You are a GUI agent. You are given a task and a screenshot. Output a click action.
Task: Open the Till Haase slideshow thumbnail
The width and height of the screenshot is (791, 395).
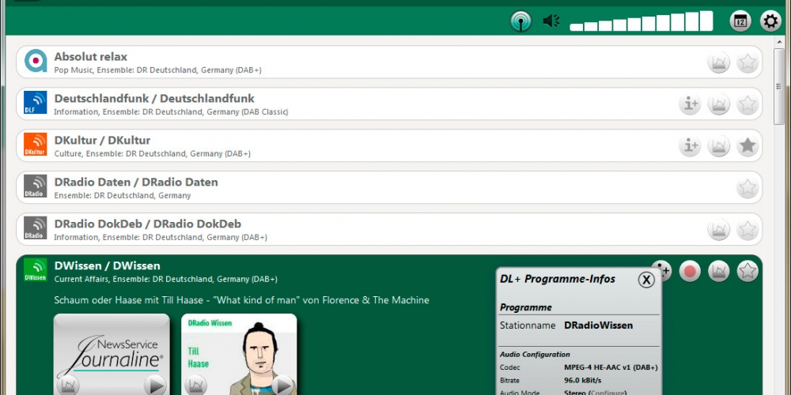pos(239,354)
